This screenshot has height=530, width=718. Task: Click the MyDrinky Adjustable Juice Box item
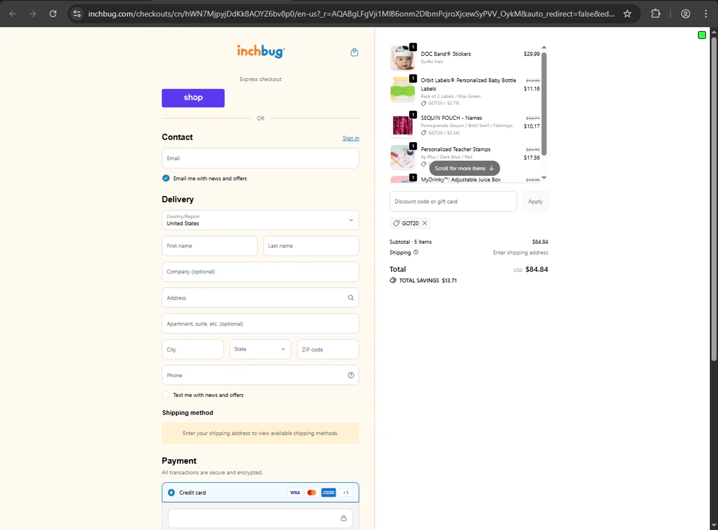pos(461,180)
